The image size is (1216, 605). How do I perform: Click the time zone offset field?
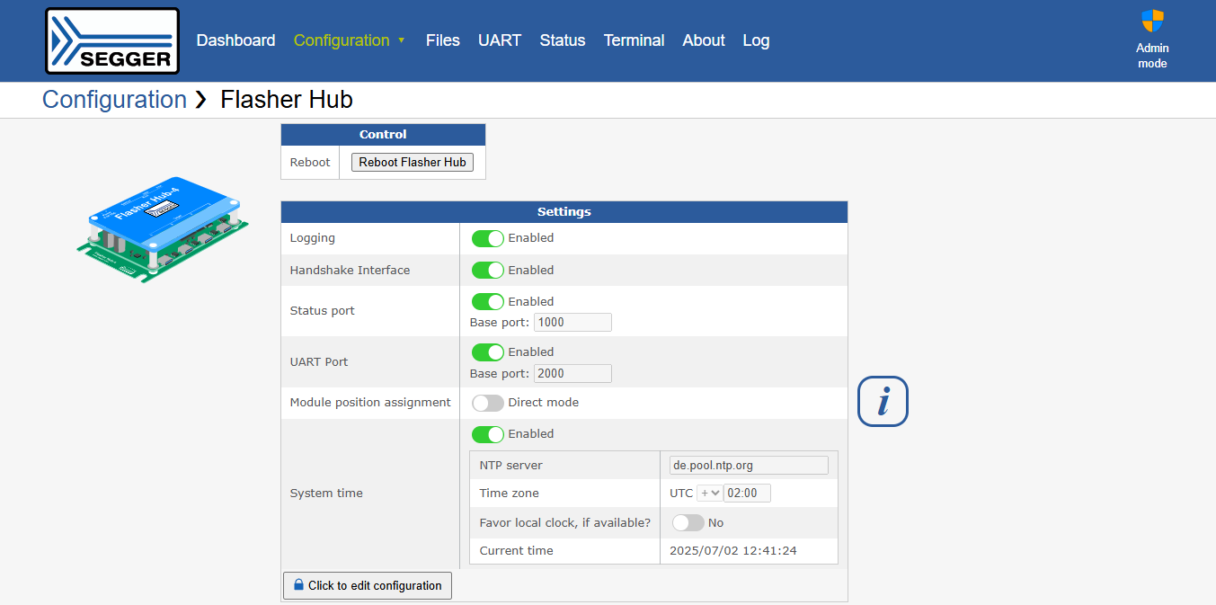point(747,493)
